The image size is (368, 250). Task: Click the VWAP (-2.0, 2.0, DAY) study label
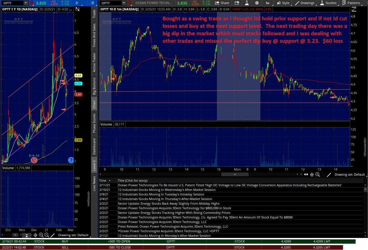[247, 9]
